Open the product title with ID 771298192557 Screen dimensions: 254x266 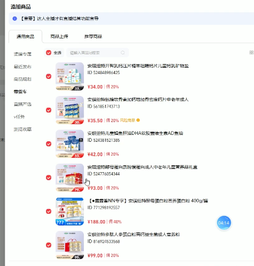pyautogui.click(x=148, y=201)
